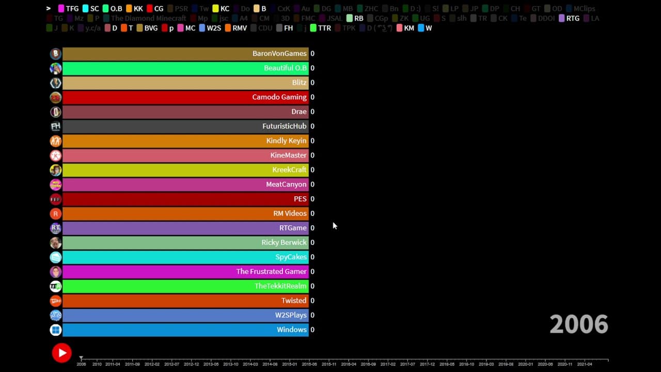Viewport: 661px width, 372px height.
Task: Toggle the TFG legend filter
Action: 68,9
